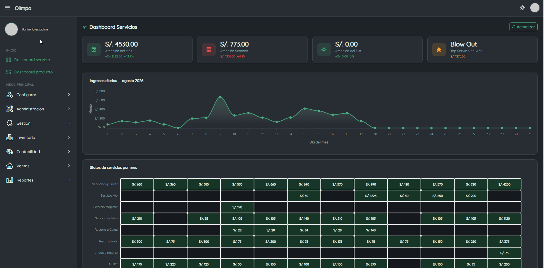Open the Reportes menu
544x268 pixels.
click(x=38, y=180)
